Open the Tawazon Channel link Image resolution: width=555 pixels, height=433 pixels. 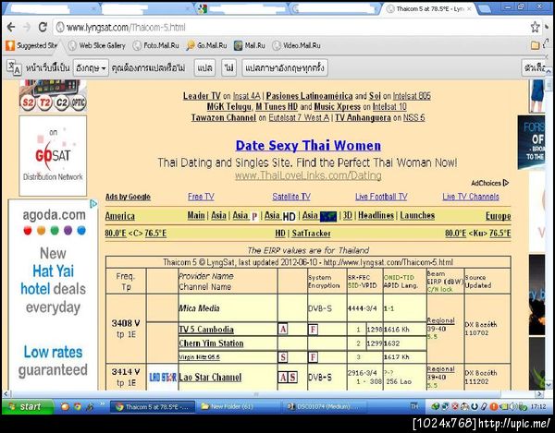pos(224,117)
